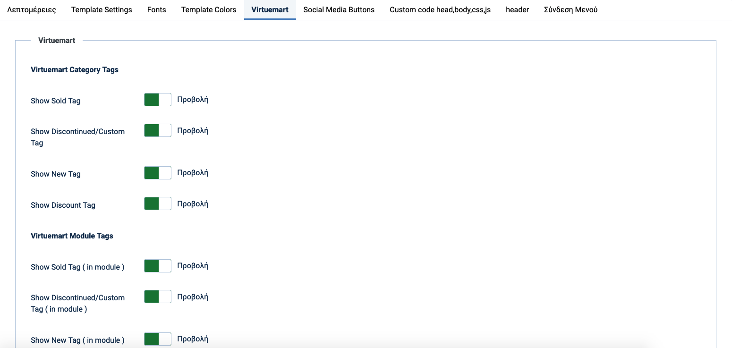Viewport: 732px width, 348px height.
Task: Toggle the Show Discontinued/Custom Tag switch
Action: coord(158,130)
